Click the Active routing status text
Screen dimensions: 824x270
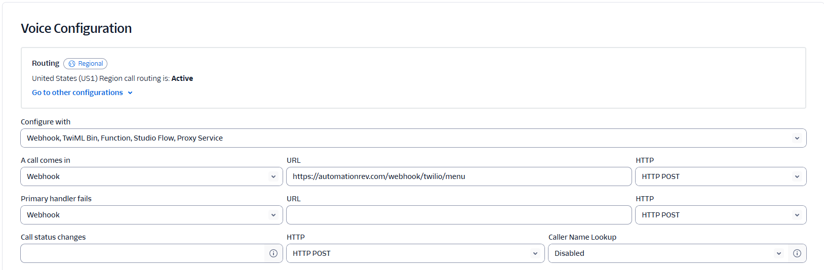pyautogui.click(x=182, y=78)
